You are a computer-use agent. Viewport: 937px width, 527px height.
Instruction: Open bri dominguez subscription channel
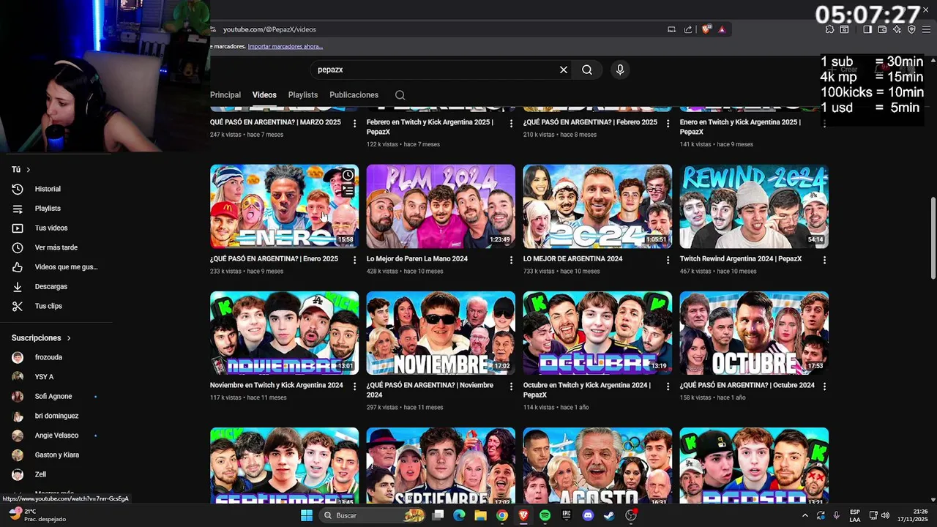click(56, 416)
